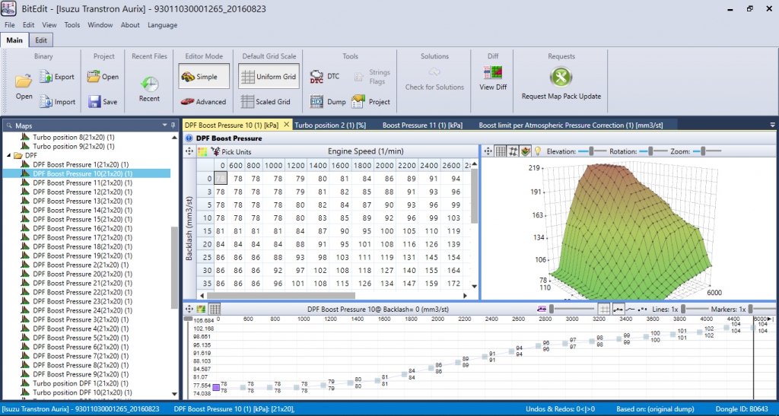This screenshot has width=779, height=416.
Task: Select lines-with-markers mode in 2D graph
Action: click(618, 309)
